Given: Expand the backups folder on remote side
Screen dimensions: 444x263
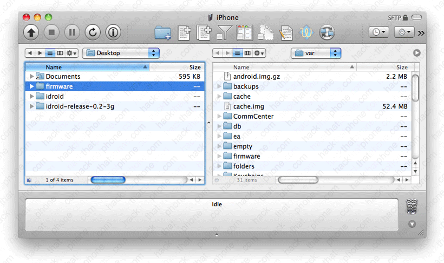Looking at the screenshot, I should click(219, 86).
